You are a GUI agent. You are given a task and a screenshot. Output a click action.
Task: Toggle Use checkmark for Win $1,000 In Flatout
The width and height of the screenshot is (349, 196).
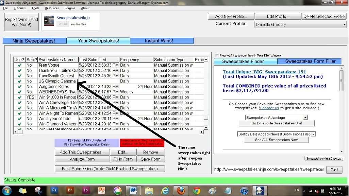(20, 97)
